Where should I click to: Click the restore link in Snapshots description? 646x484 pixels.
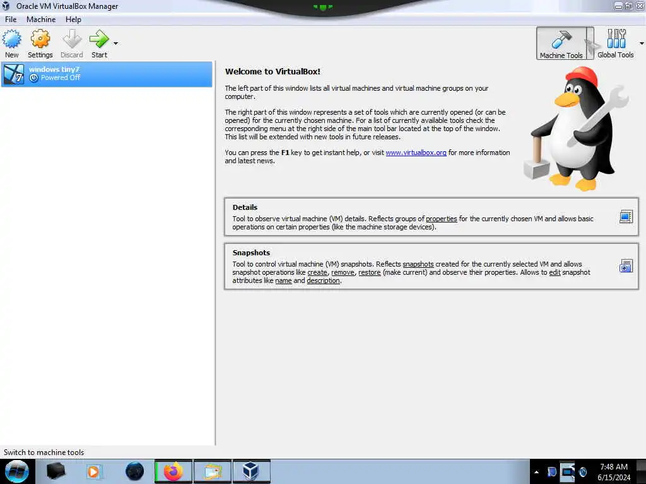369,272
